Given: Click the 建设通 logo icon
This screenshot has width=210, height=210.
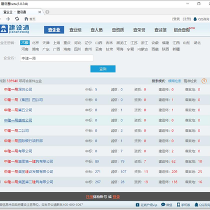Looking at the screenshot, I should tap(3, 29).
